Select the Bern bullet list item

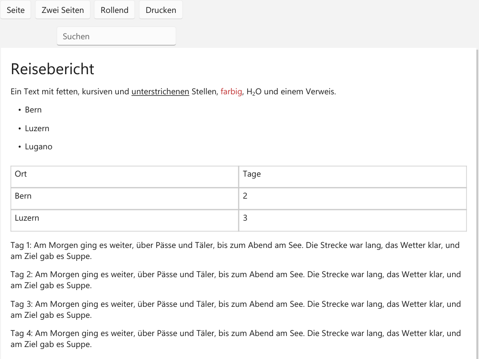coord(34,110)
